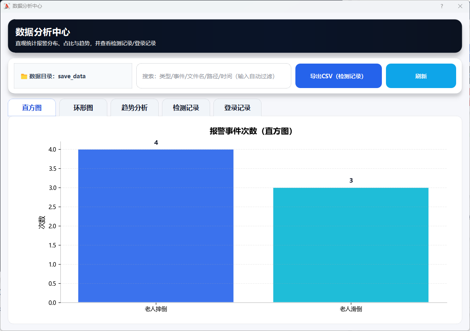Viewport: 470px width, 331px height.
Task: Go to the 检测记录 tab
Action: click(x=186, y=108)
